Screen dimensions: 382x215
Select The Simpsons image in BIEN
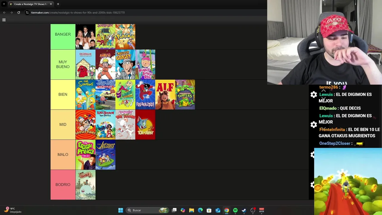[85, 94]
